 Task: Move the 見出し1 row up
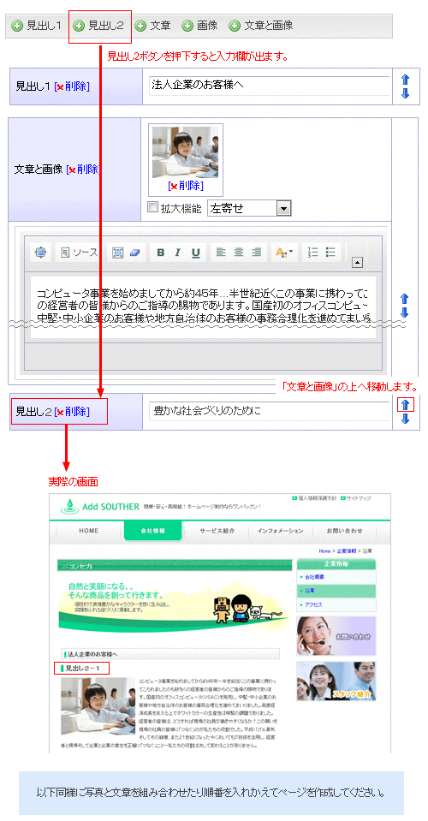(405, 80)
